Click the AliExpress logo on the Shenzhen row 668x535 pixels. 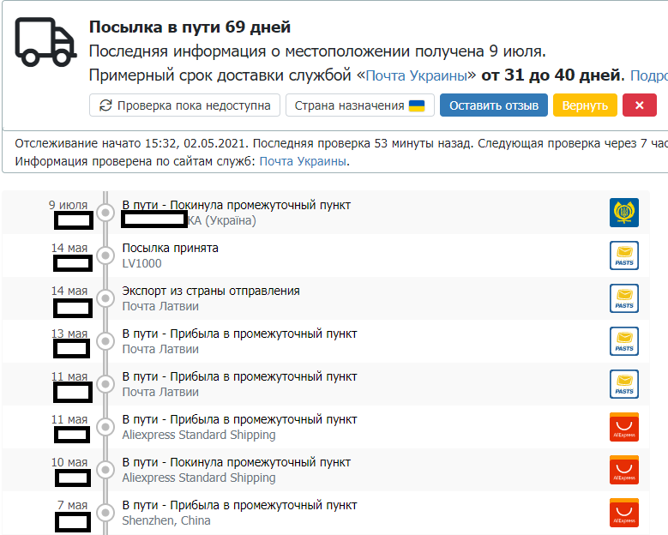(623, 513)
